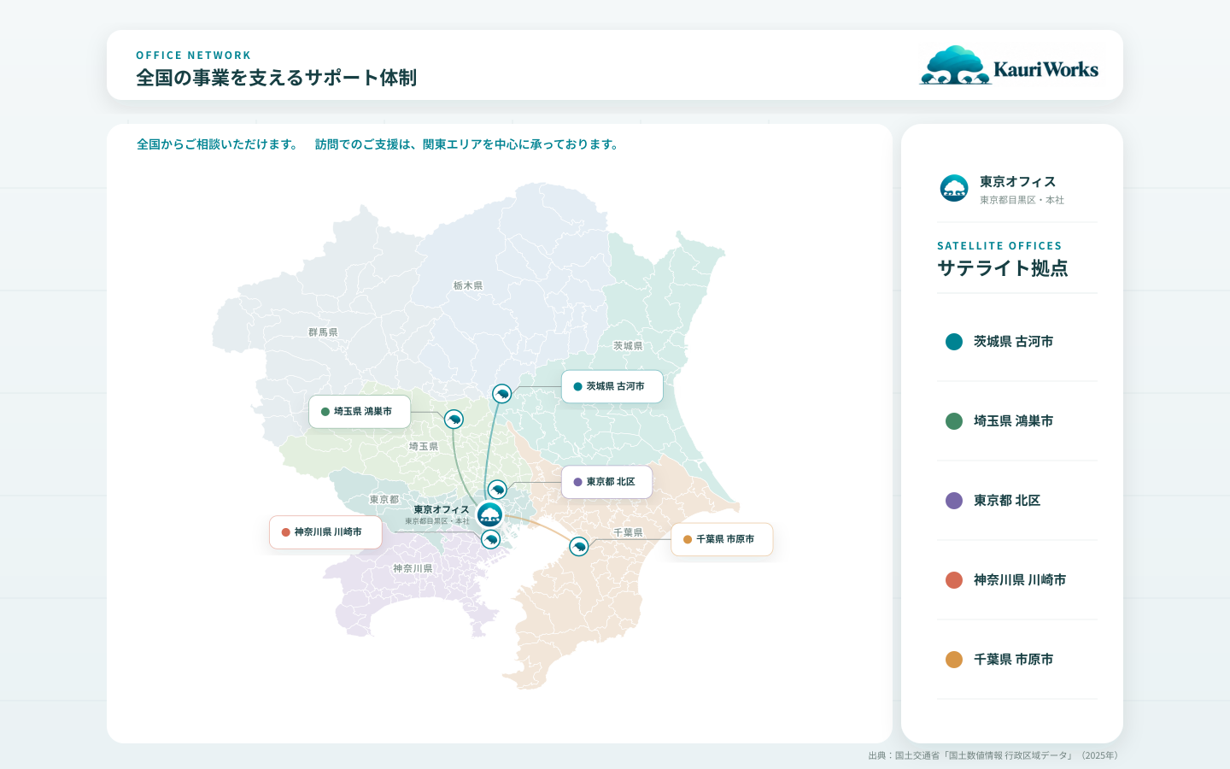
Task: Open the 東京都 北区 map callout
Action: pyautogui.click(x=606, y=482)
